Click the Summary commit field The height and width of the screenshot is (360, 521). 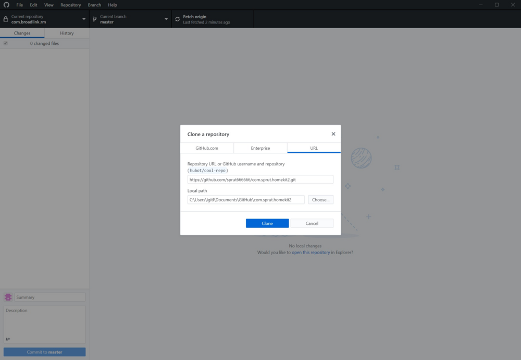[x=50, y=297]
